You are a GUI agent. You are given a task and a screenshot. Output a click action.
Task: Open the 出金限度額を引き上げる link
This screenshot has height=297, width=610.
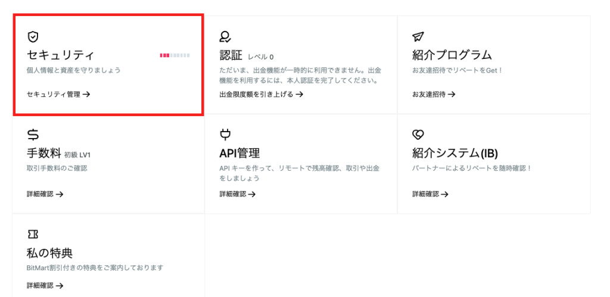click(262, 94)
